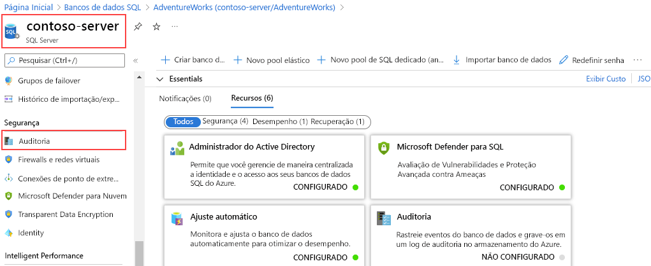The width and height of the screenshot is (651, 266).
Task: Open the Administrador do Active Directory card
Action: (264, 167)
